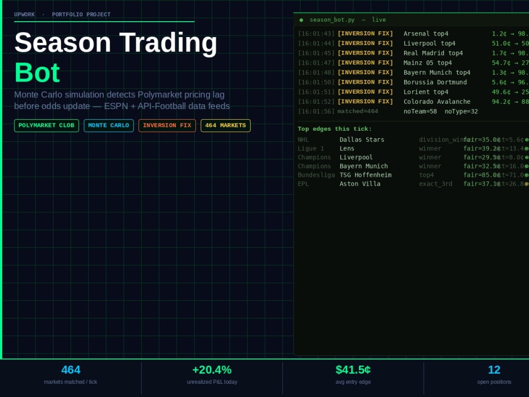Select the Lorient top4 log row
The height and width of the screenshot is (397, 529).
[x=413, y=92]
